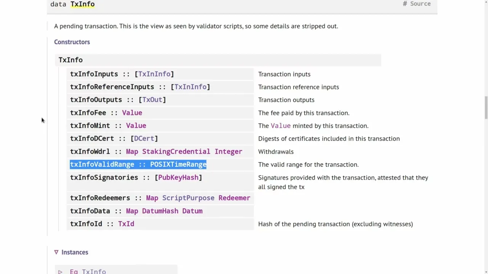Open the Source link for TxInfo

click(420, 4)
